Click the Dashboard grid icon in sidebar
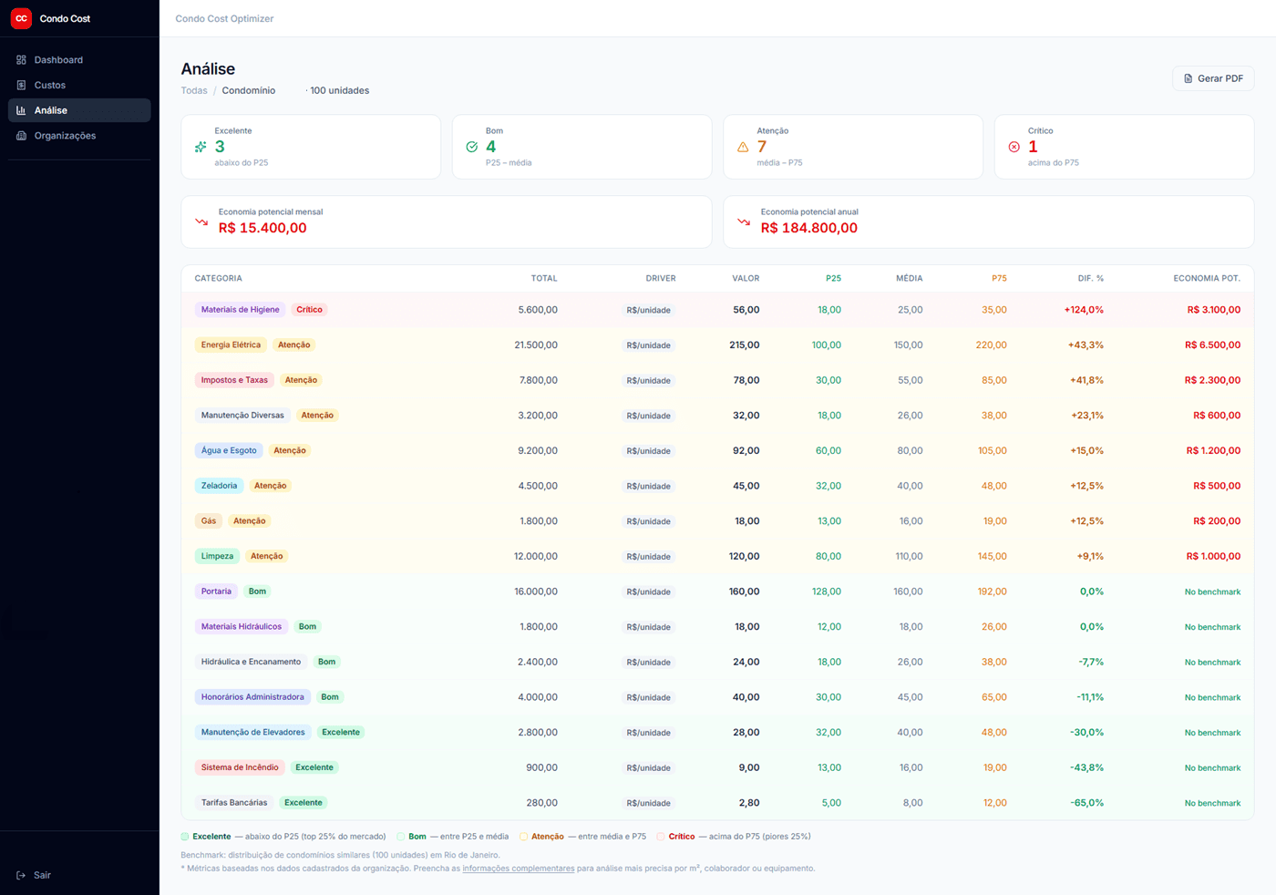Image resolution: width=1276 pixels, height=895 pixels. click(21, 60)
